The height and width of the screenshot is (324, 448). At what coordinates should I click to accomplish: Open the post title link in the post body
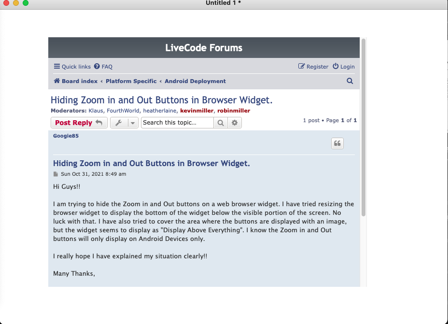point(152,163)
